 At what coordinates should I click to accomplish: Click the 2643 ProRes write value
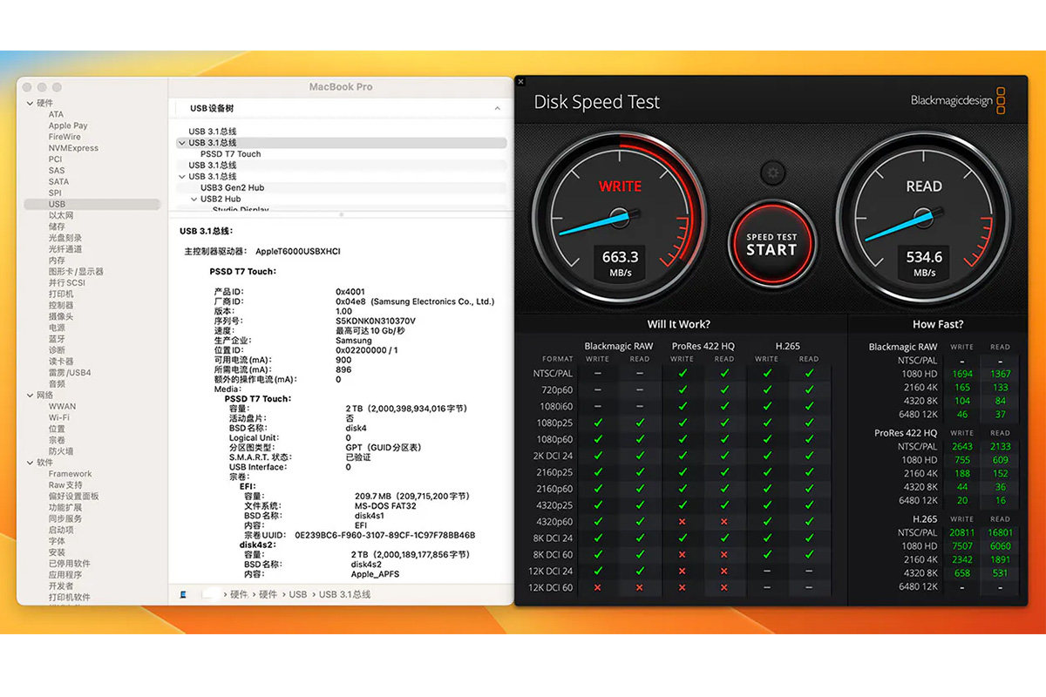click(x=962, y=446)
